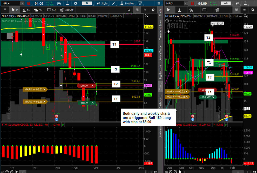The width and height of the screenshot is (257, 173).
Task: Cancel the +10 LMT order on weekly chart
Action: [213, 97]
